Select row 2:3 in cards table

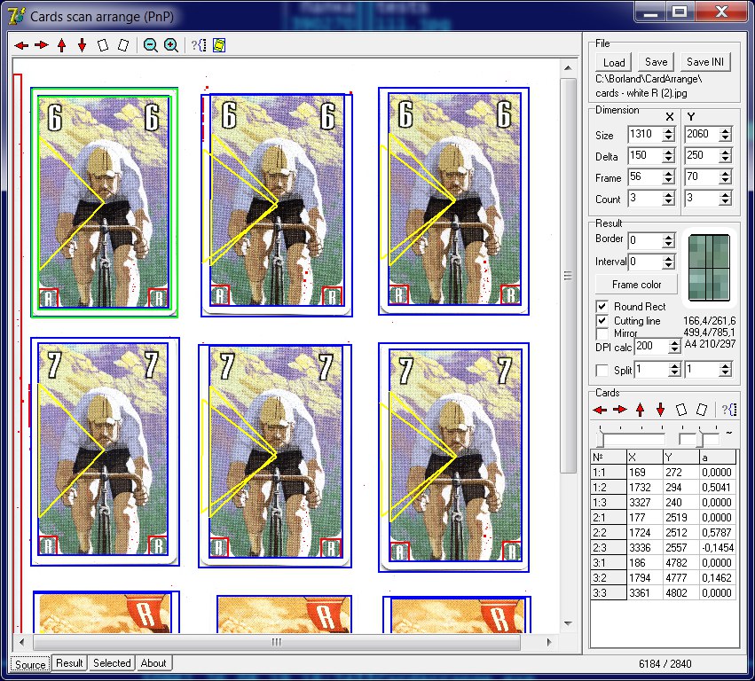(664, 548)
